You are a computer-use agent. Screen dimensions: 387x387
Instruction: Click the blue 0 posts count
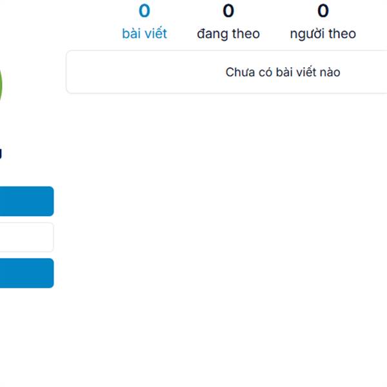144,11
